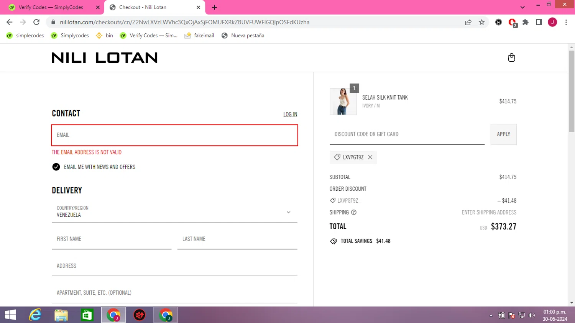
Task: Click the volume speaker tray icon
Action: [532, 315]
